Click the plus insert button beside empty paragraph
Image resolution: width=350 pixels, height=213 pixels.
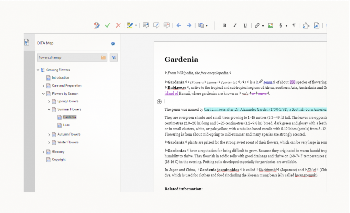(x=159, y=102)
